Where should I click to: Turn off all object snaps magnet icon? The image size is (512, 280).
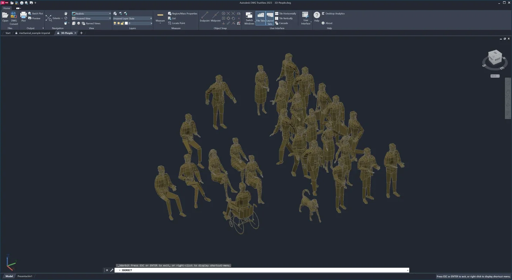point(239,23)
